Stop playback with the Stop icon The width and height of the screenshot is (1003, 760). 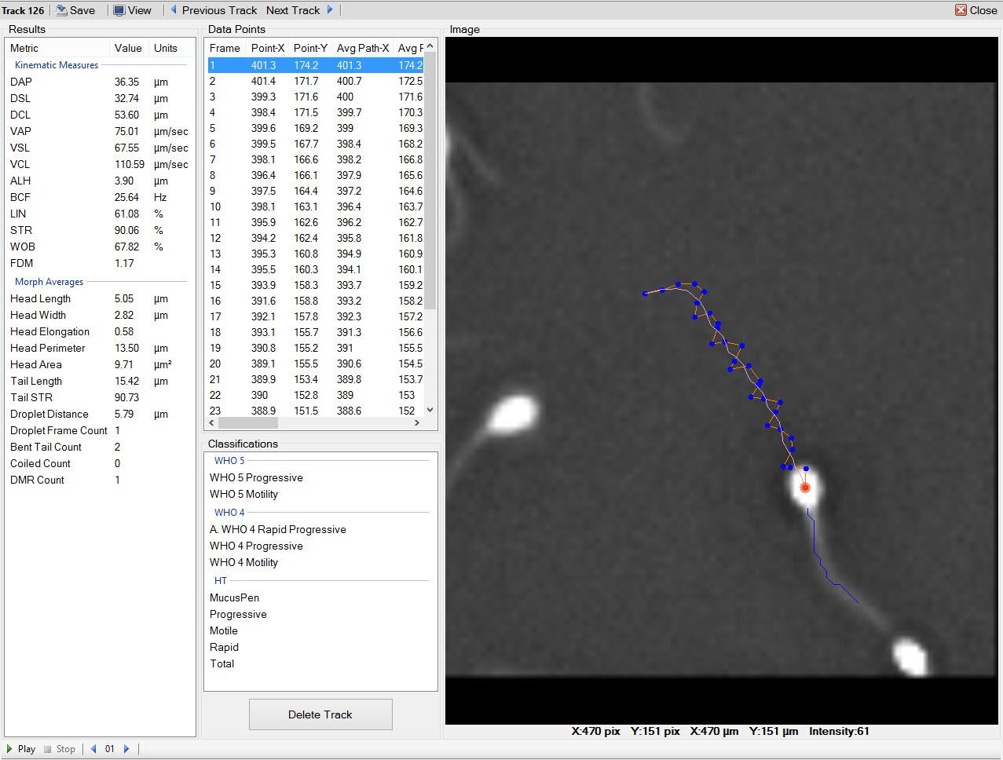[48, 749]
